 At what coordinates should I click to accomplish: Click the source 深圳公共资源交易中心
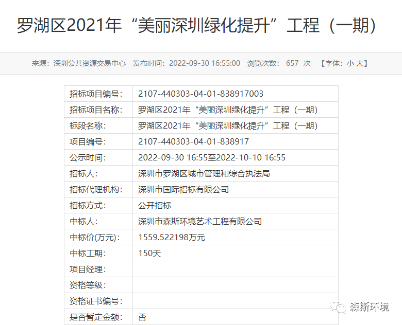coord(90,63)
